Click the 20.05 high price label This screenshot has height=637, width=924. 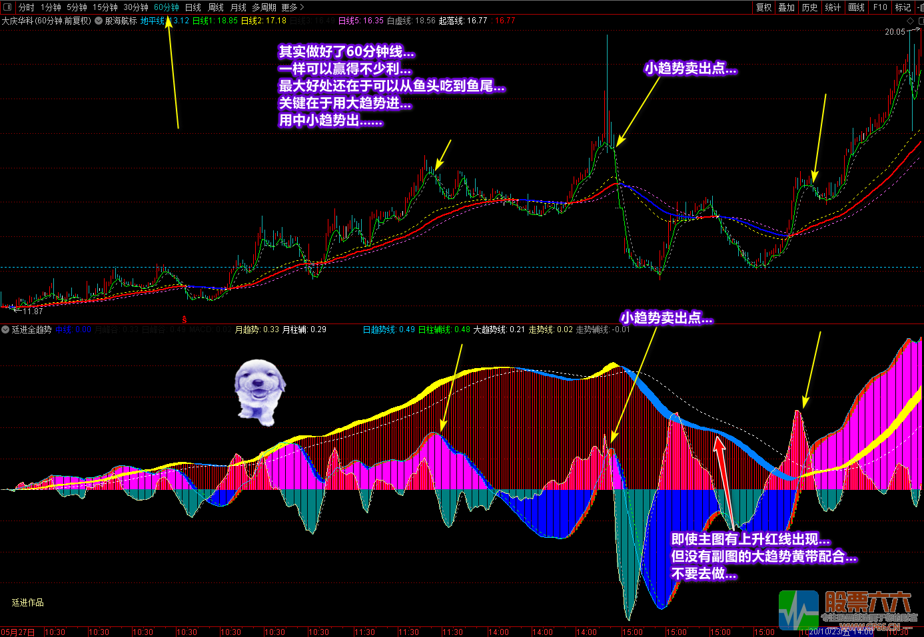click(x=895, y=32)
